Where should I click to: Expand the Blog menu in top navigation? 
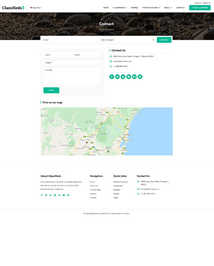tap(168, 8)
